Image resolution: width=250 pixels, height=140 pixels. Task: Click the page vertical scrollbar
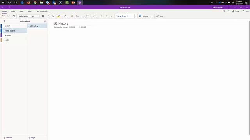click(249, 78)
